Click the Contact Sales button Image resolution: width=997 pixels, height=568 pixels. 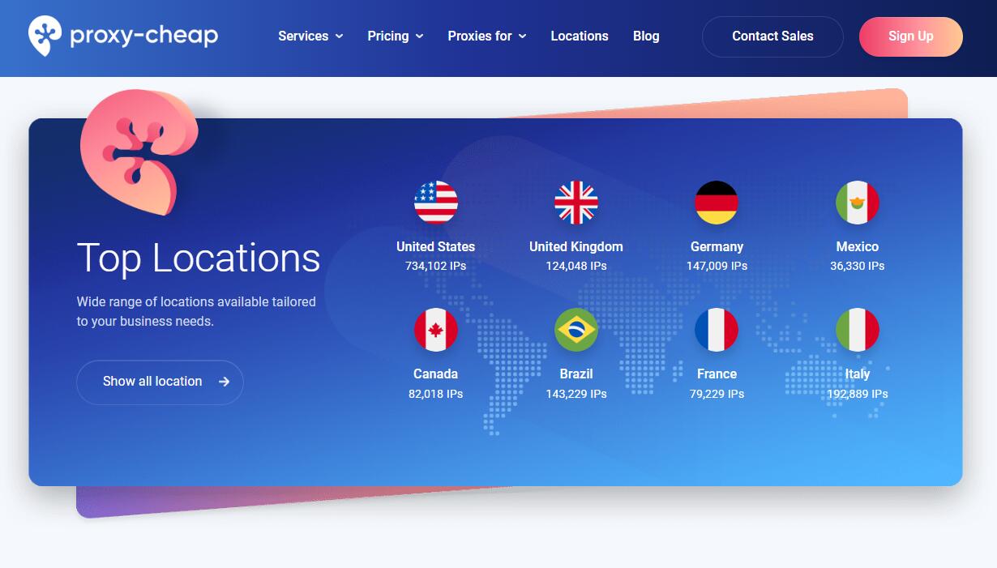coord(772,36)
